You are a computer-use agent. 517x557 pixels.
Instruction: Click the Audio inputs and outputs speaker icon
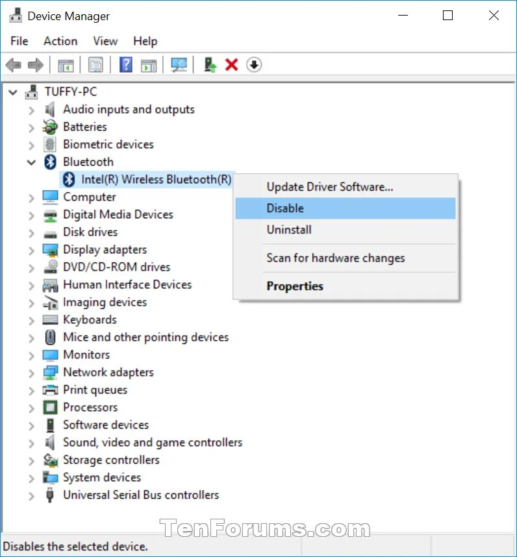pyautogui.click(x=50, y=110)
